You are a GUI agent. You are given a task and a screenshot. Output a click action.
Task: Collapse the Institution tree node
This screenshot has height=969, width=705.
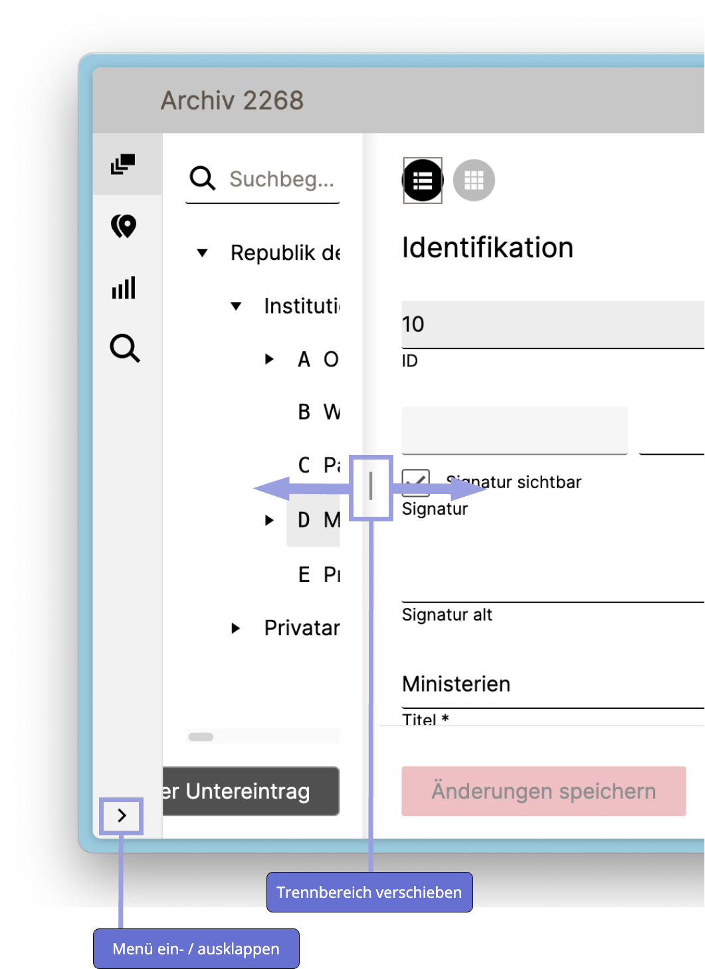(236, 306)
